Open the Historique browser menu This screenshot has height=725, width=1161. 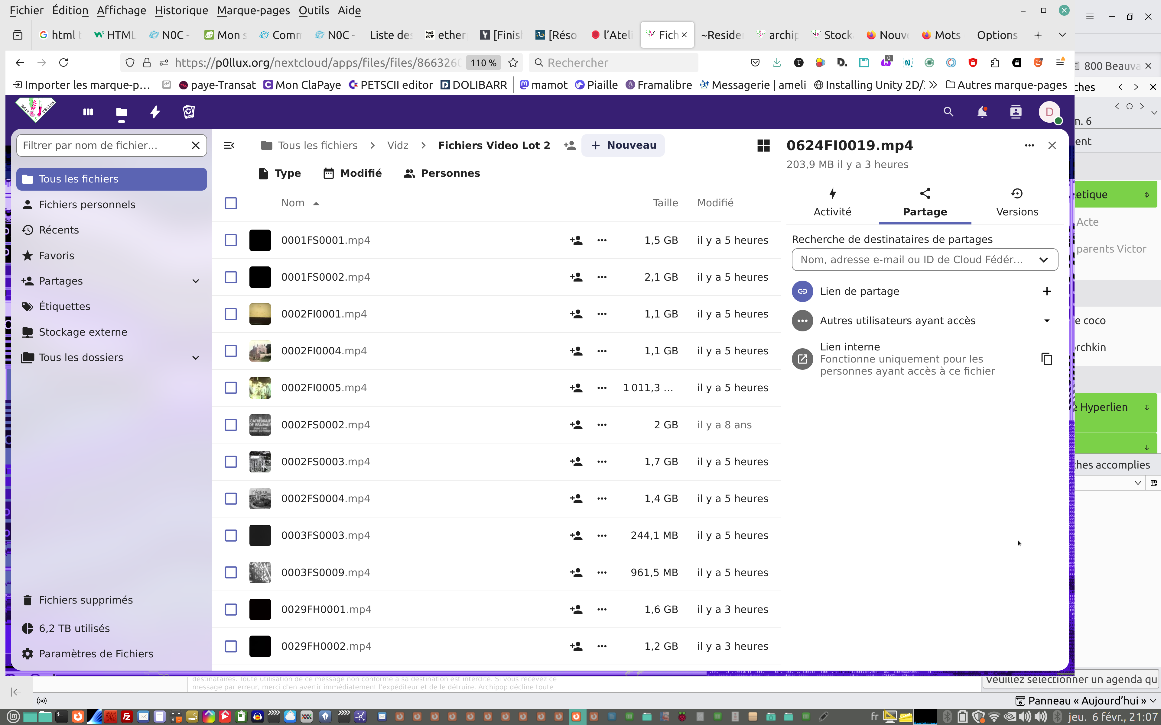[181, 10]
